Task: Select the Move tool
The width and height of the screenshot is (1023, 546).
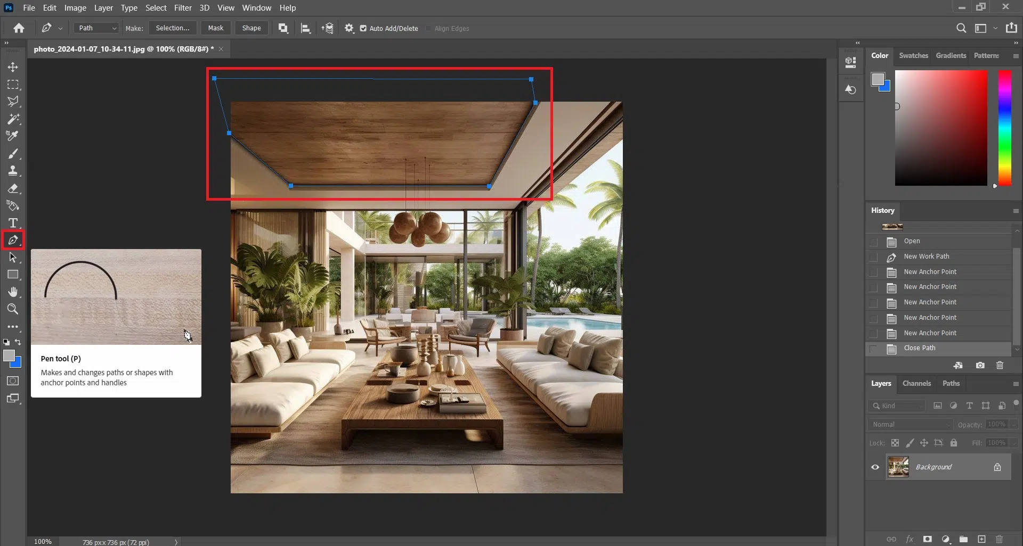Action: coord(13,67)
